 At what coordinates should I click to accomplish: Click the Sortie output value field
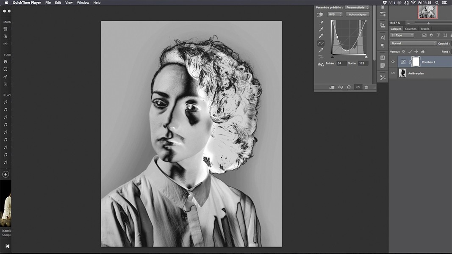[x=363, y=63]
